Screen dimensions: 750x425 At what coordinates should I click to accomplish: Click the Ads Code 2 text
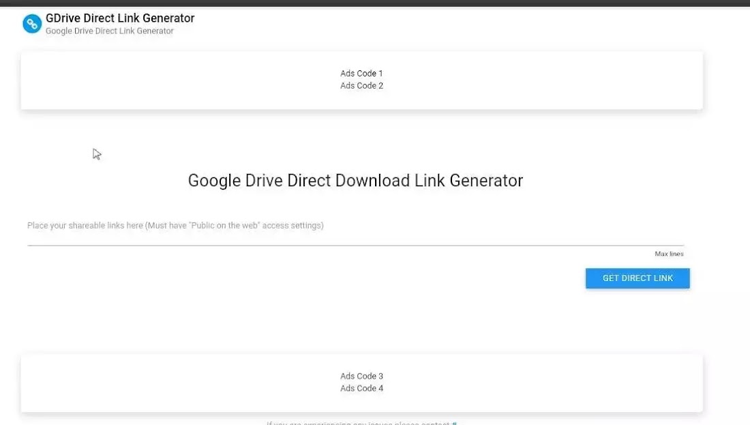361,86
